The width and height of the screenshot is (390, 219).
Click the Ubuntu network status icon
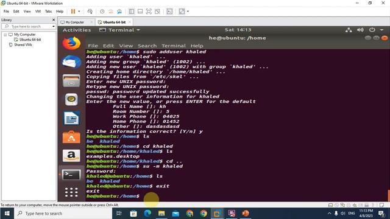[x=349, y=30]
